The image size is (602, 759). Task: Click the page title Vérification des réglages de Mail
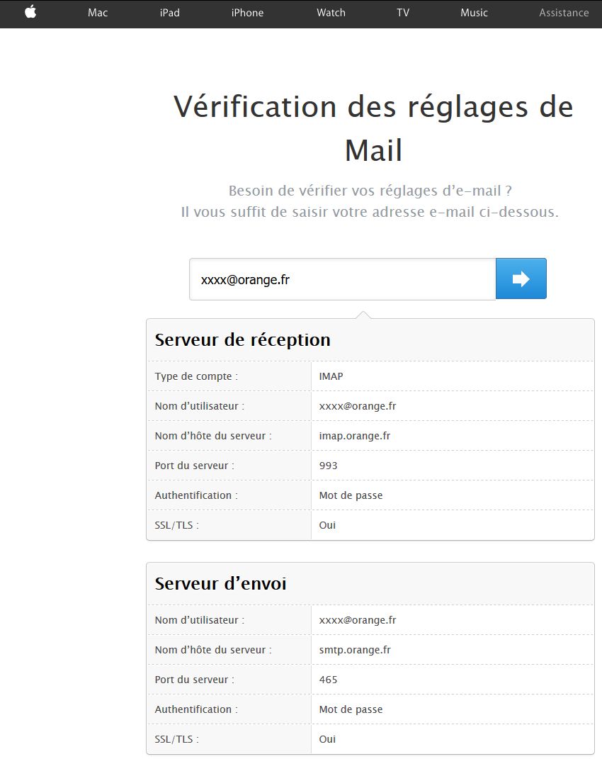click(373, 128)
